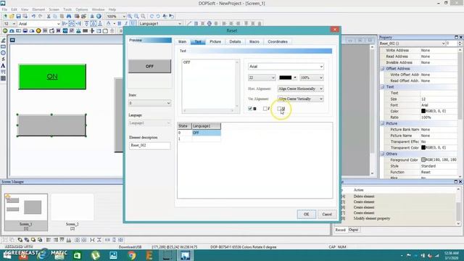Open the toolbar Language1 dropdown
Image resolution: width=464 pixels, height=261 pixels.
tap(160, 23)
